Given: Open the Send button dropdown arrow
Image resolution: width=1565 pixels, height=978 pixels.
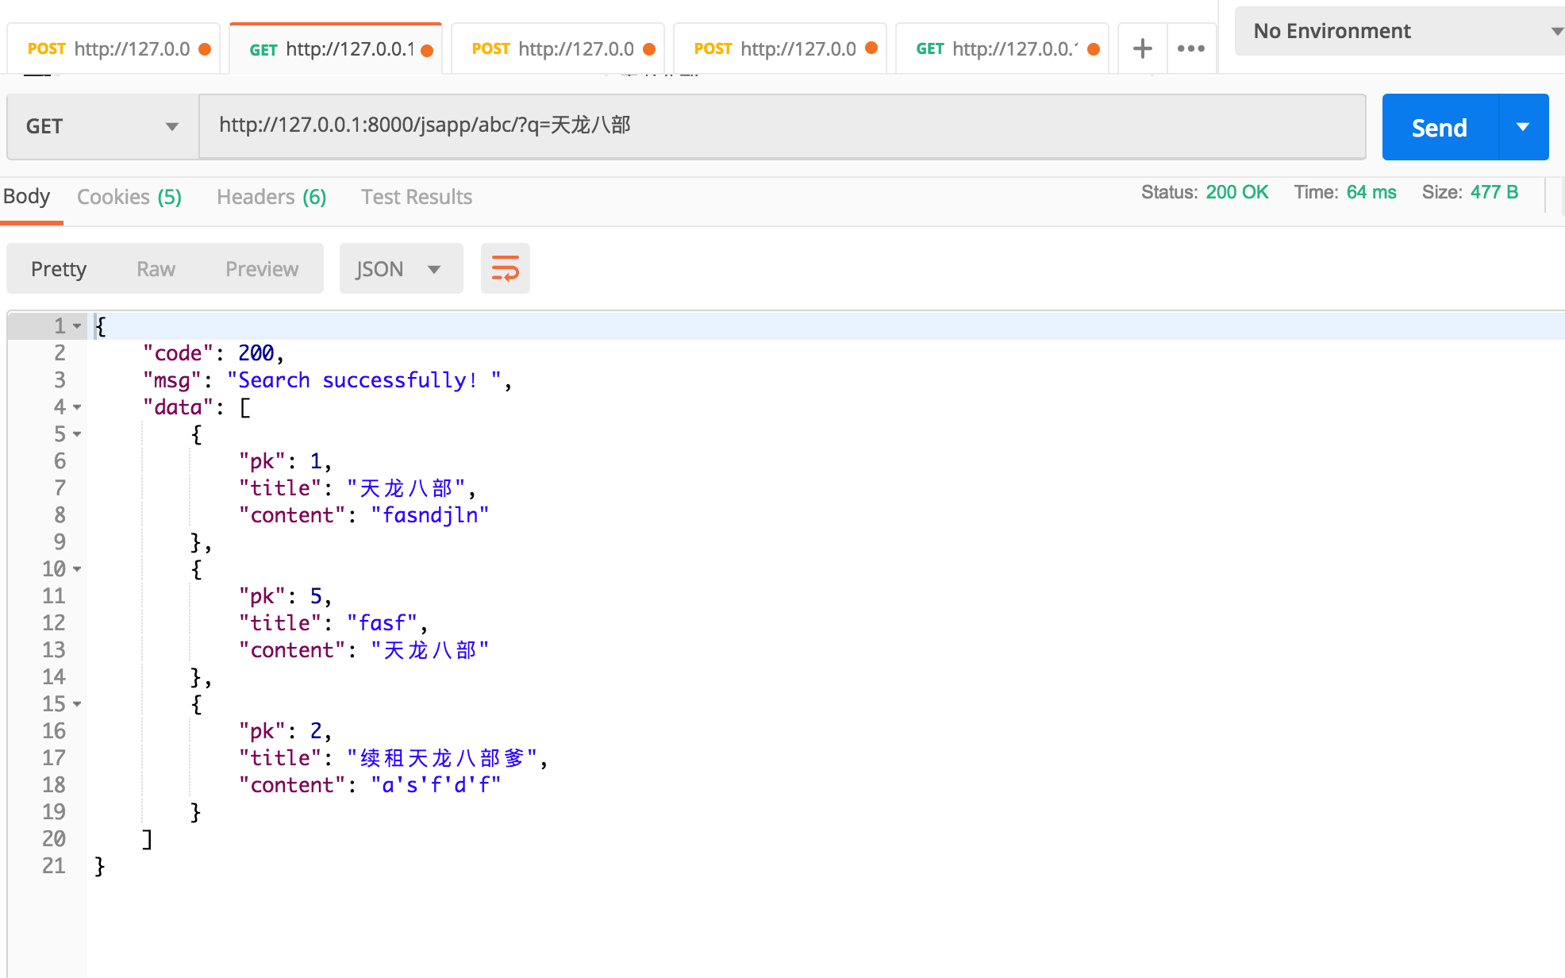Looking at the screenshot, I should tap(1522, 127).
